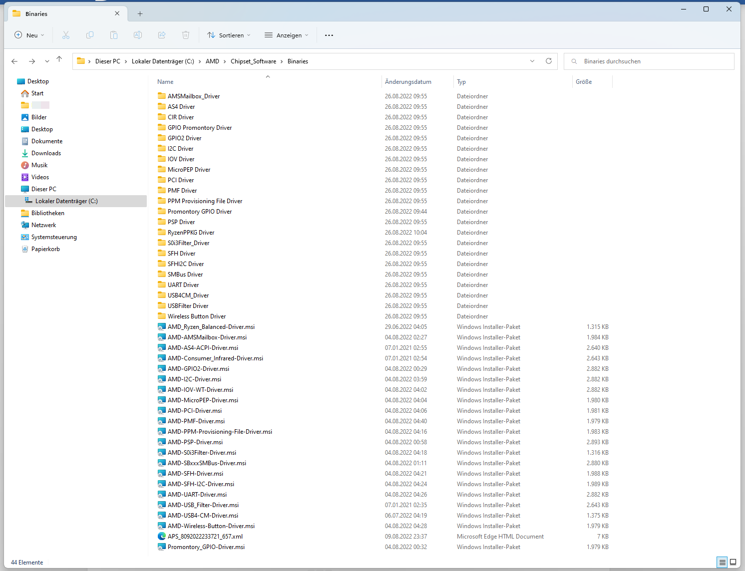Select Promontory_GPIO-Driver.msi file
This screenshot has height=571, width=745.
pos(206,547)
